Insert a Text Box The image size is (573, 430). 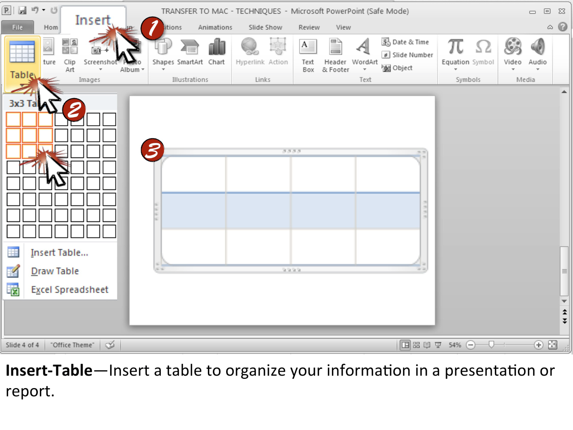click(308, 55)
